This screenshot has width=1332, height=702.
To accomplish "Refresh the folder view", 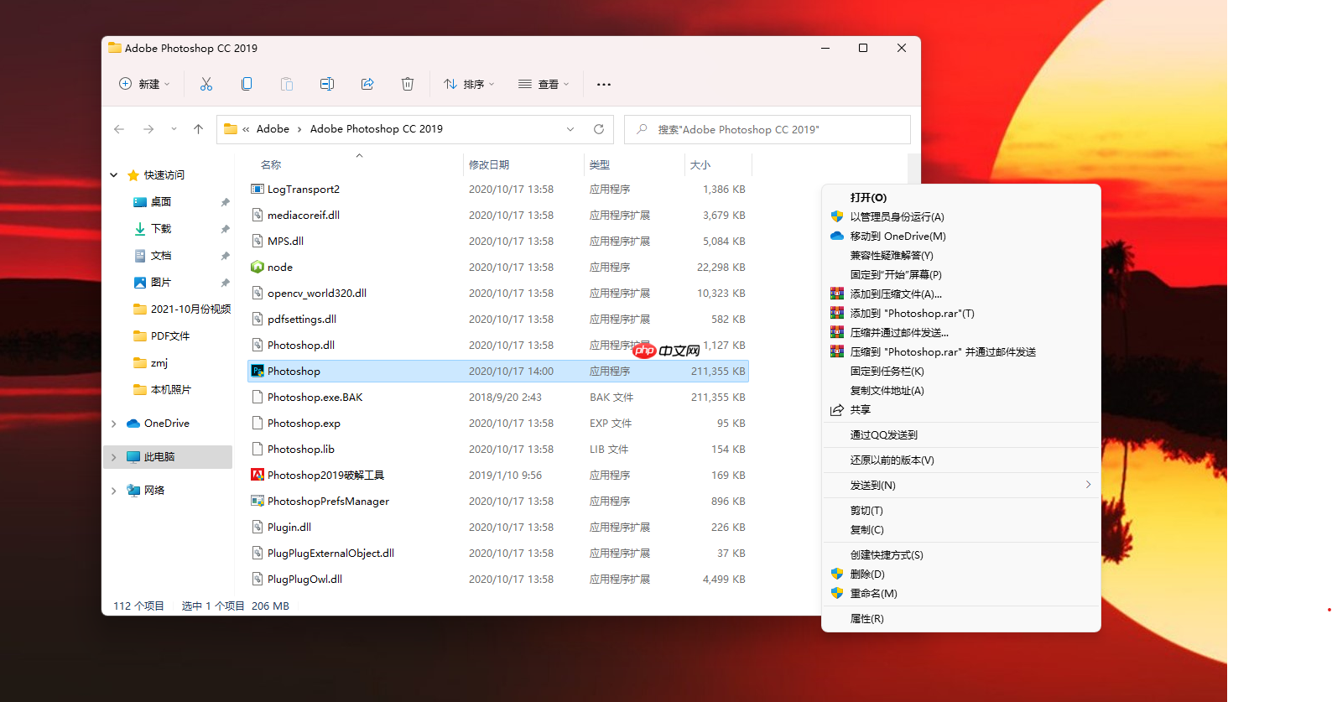I will pos(599,129).
